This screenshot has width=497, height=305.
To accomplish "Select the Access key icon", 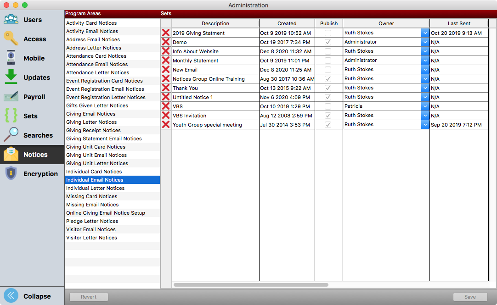I will point(11,39).
